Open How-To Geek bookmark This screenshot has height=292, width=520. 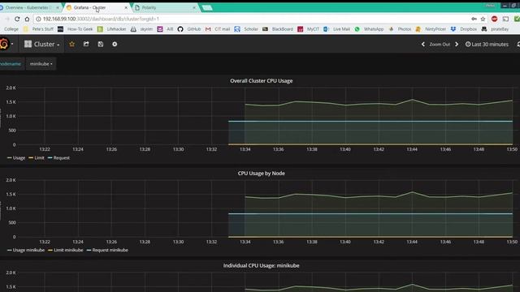coord(76,29)
